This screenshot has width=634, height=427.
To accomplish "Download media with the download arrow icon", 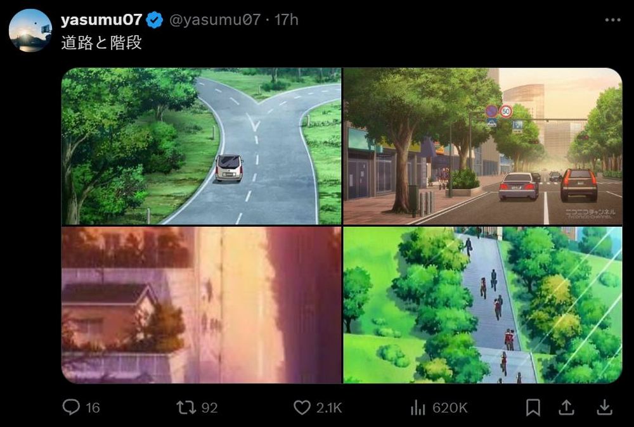I will pyautogui.click(x=604, y=407).
